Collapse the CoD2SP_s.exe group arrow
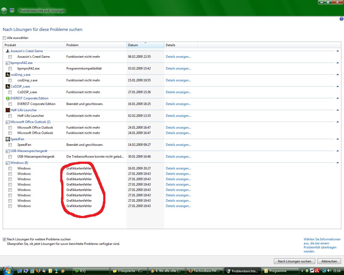The width and height of the screenshot is (344, 275). pyautogui.click(x=338, y=86)
